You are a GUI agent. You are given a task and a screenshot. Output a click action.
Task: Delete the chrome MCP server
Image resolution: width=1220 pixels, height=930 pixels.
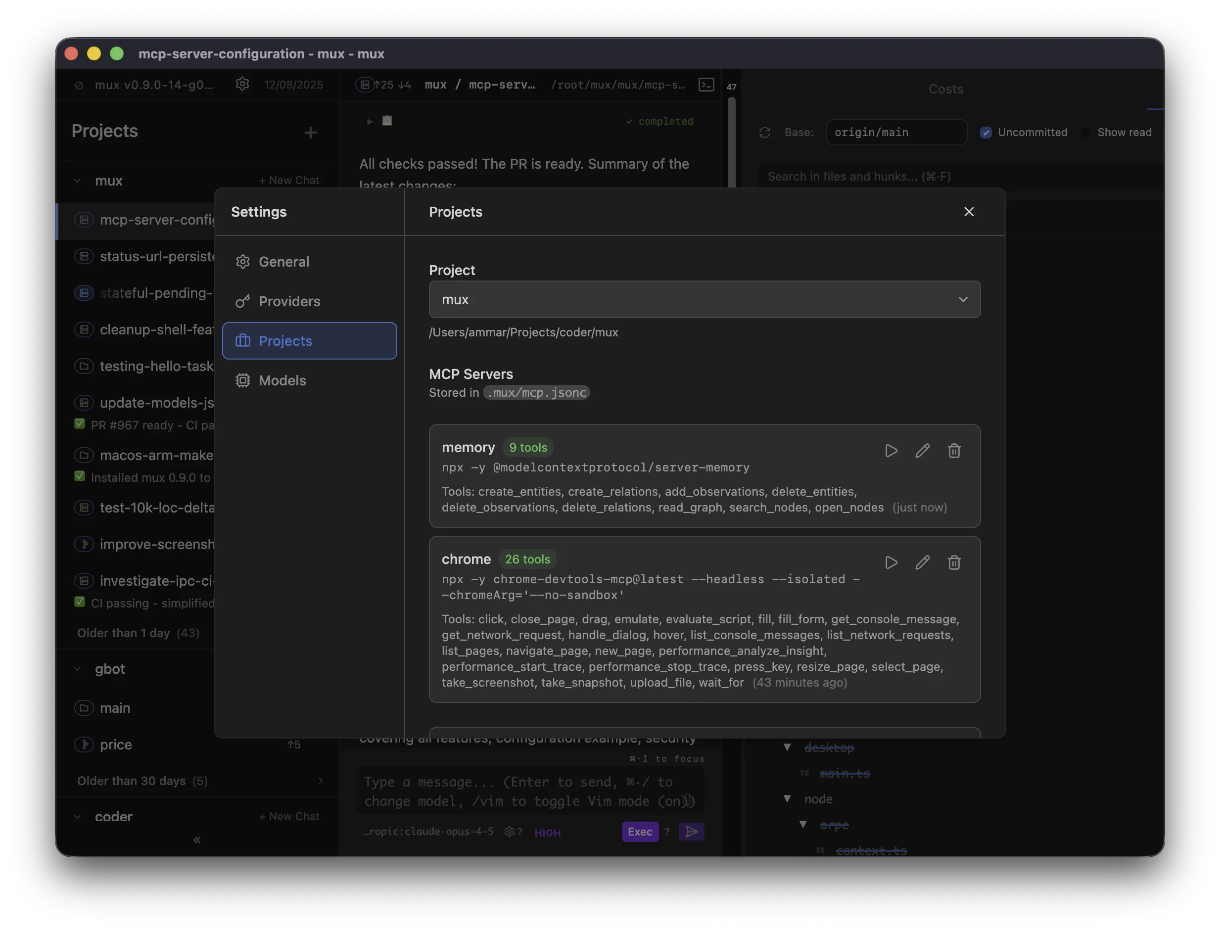(x=954, y=562)
